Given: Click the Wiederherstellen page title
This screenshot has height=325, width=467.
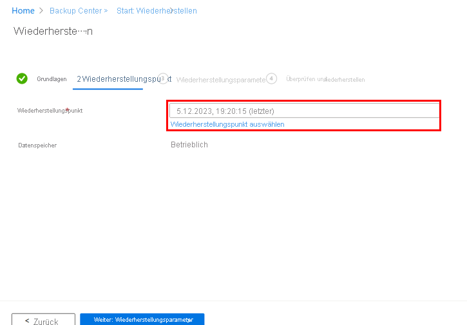Looking at the screenshot, I should (x=53, y=31).
